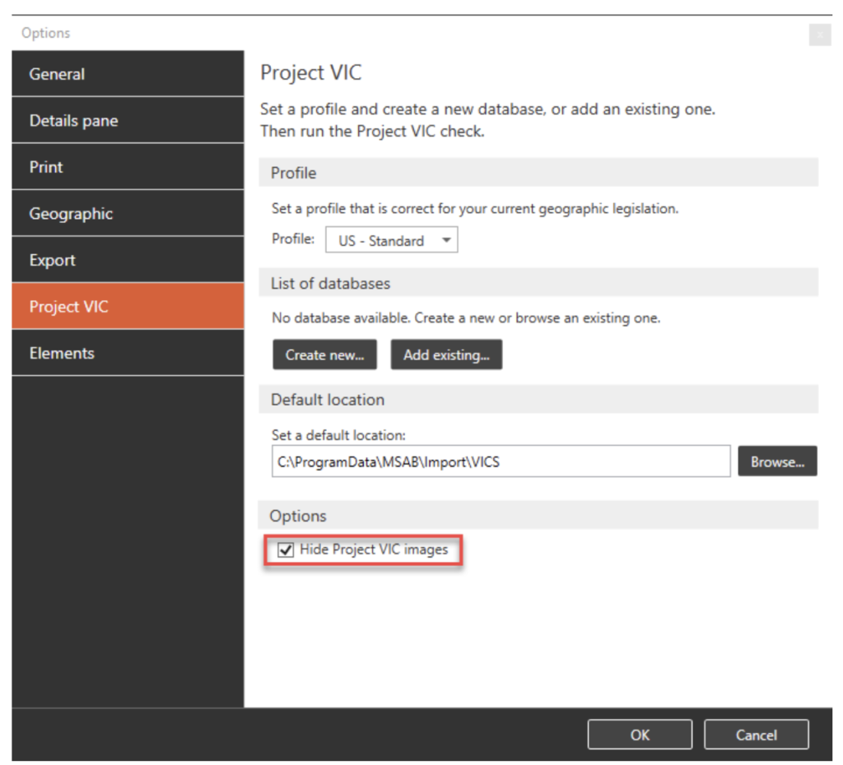This screenshot has width=843, height=765.
Task: Select the Project VIC tab
Action: pos(128,306)
